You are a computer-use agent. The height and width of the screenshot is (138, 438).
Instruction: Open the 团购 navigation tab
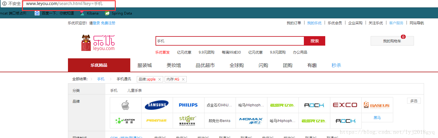click(x=288, y=65)
